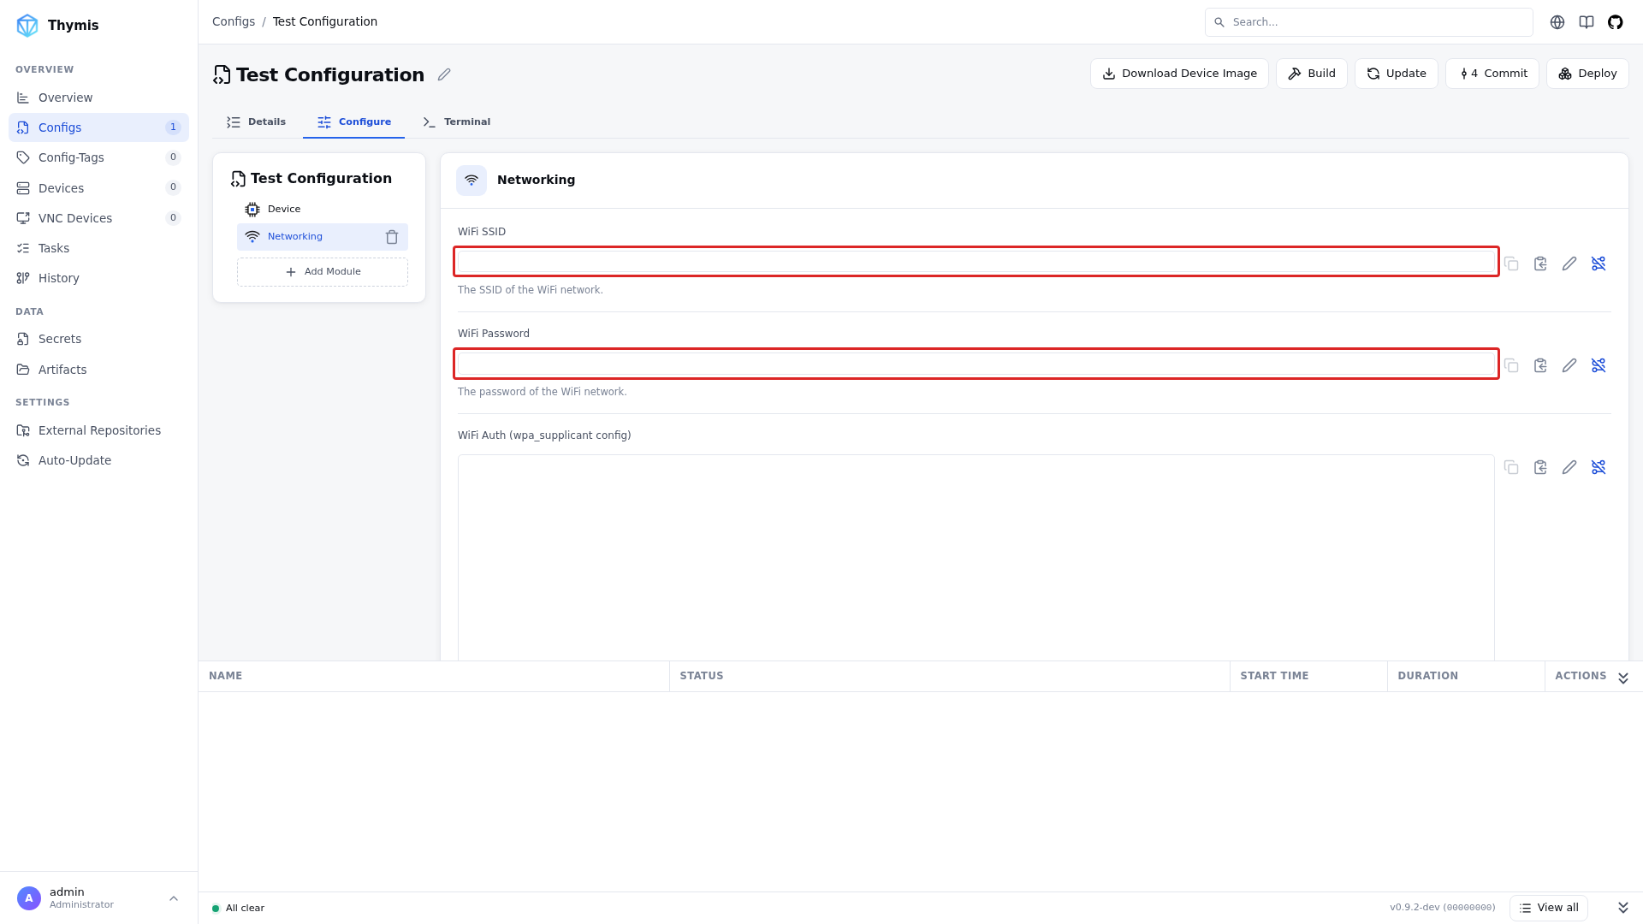Collapse the bottom status bar chevron
The height and width of the screenshot is (924, 1643).
(x=1623, y=908)
